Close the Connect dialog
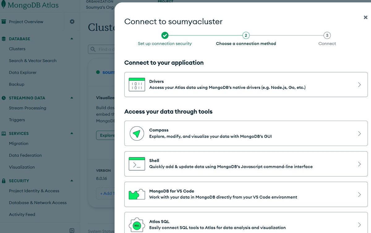Viewport: 371px width, 233px height. (x=365, y=18)
